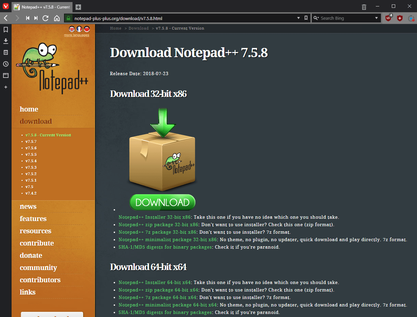Open the closed tabs trash icon
The image size is (417, 317).
(364, 7)
